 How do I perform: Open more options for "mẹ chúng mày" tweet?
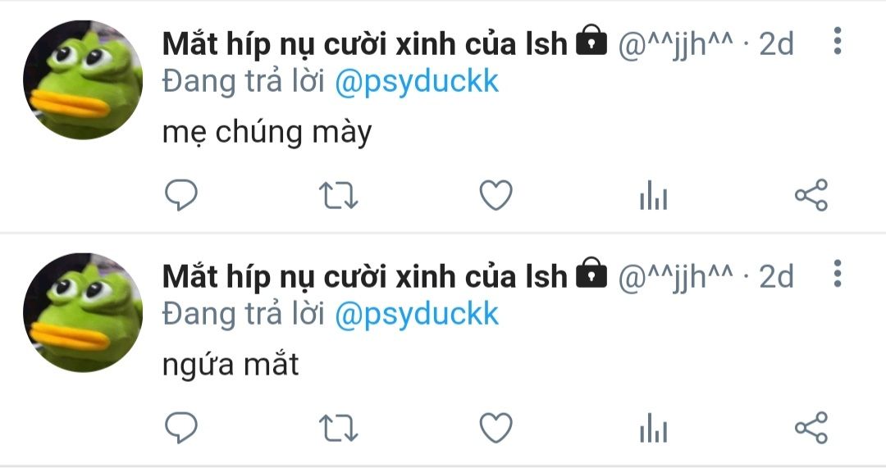coord(838,41)
